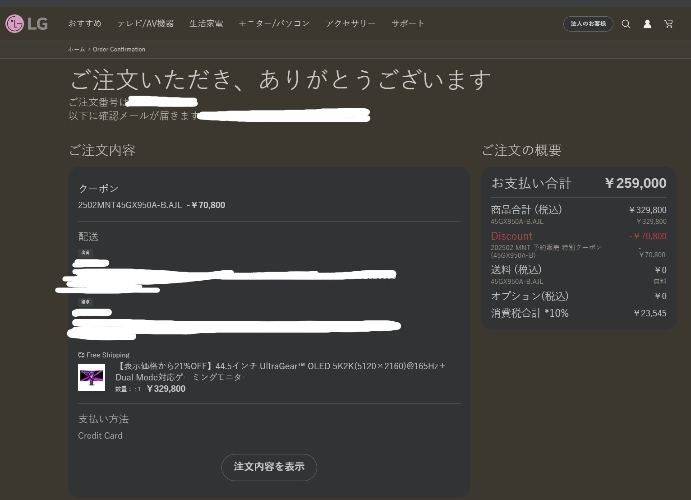This screenshot has height=500, width=691.
Task: Click the 消費税合計 *10% label
Action: tap(530, 313)
